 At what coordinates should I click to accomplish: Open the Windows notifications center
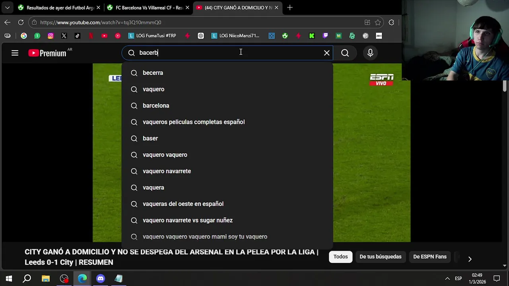tap(497, 278)
